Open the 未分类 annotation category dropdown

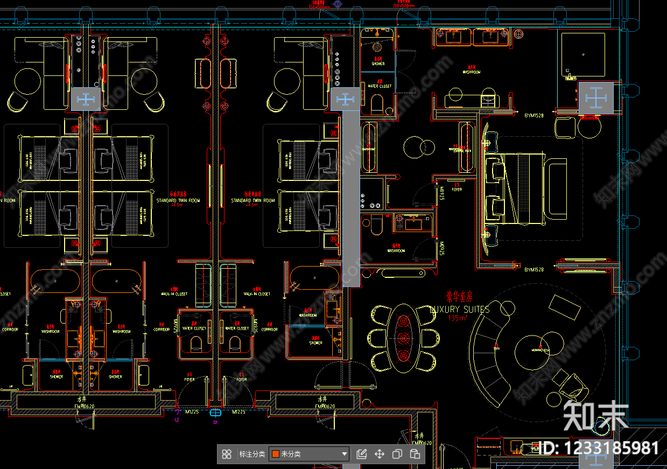(309, 454)
